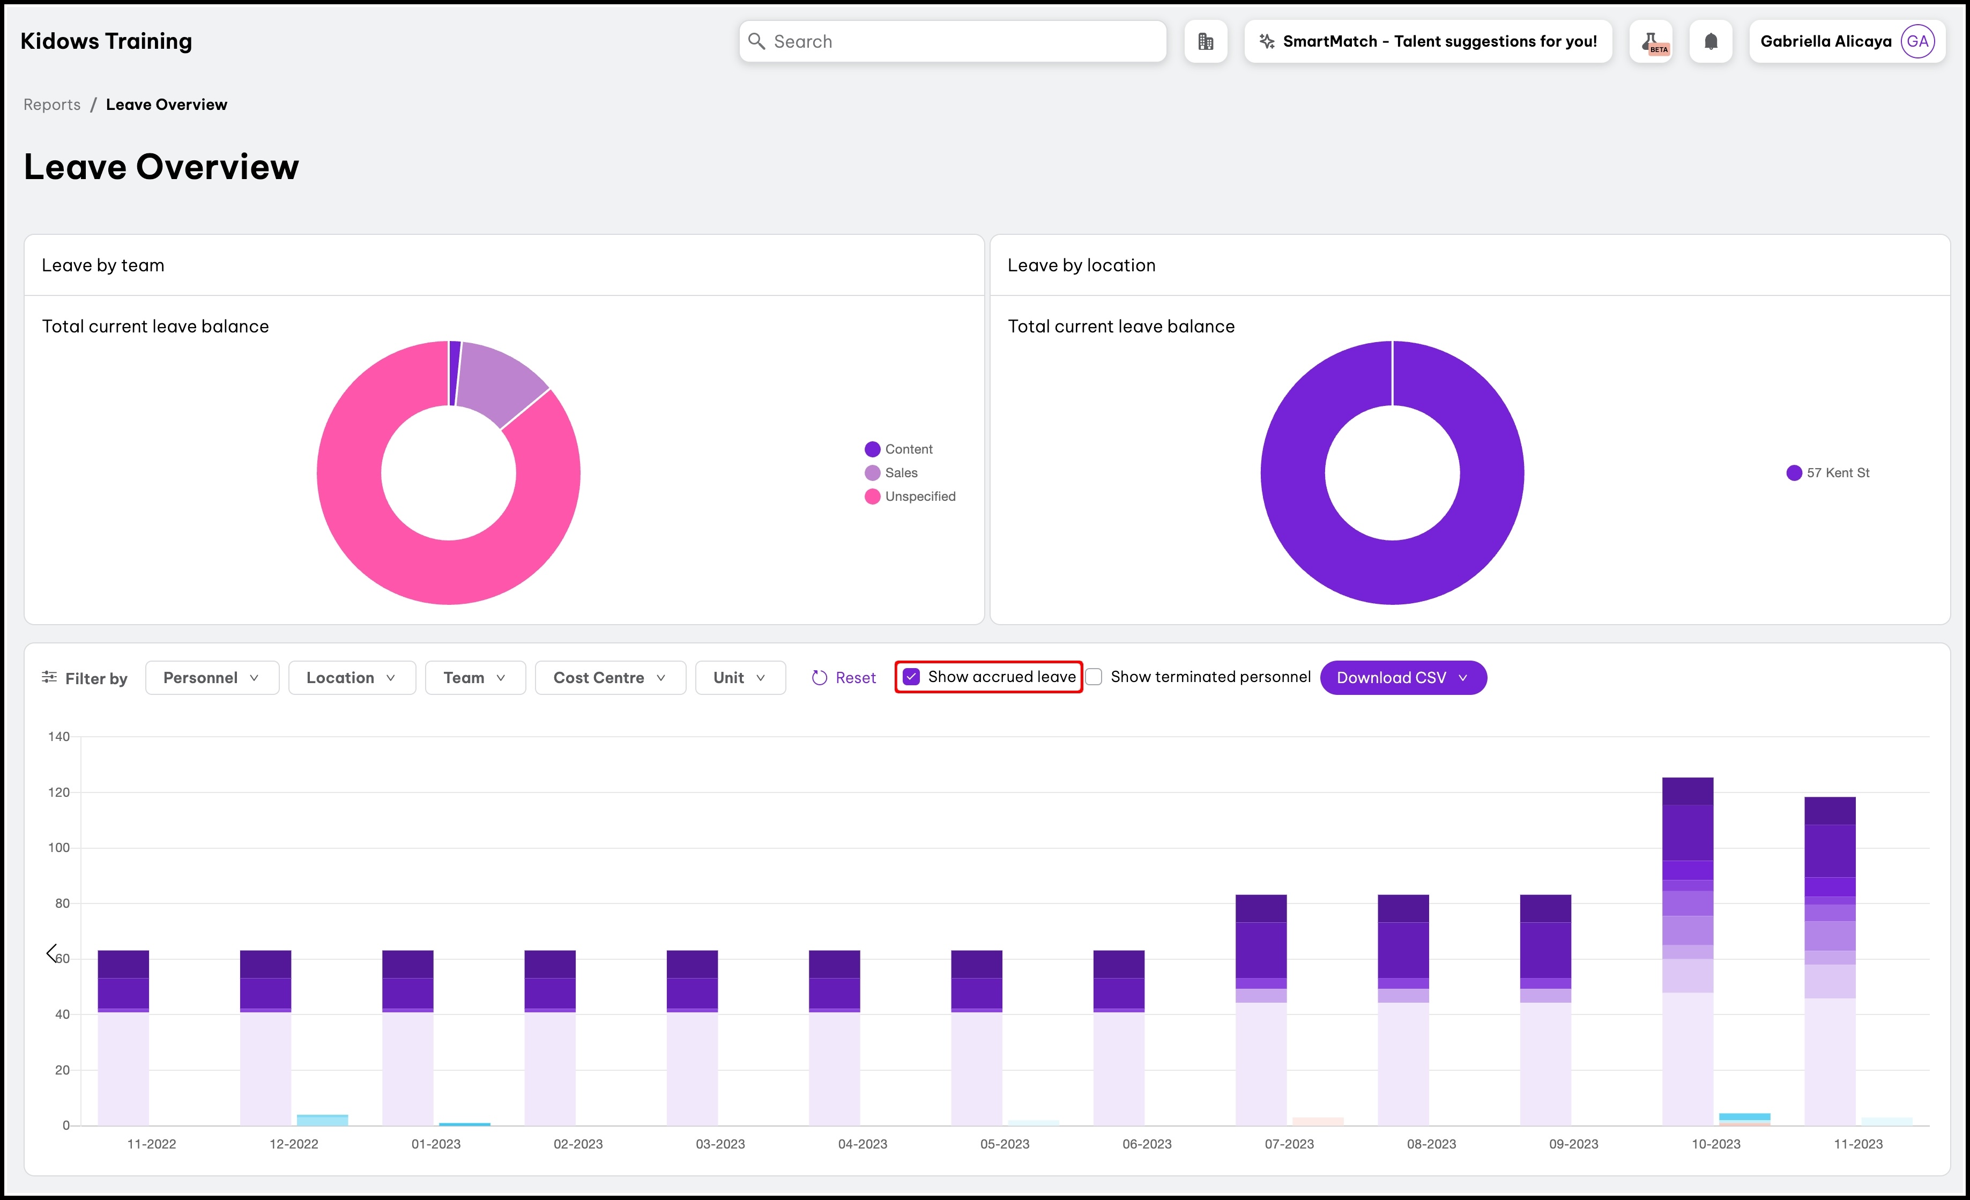Click the Sales legend color dot
Screen dimensions: 1970x1200
point(872,473)
